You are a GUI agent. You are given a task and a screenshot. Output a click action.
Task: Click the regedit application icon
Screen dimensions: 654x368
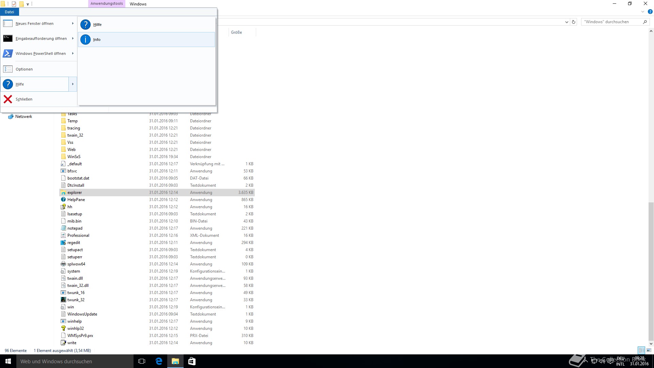pos(63,243)
